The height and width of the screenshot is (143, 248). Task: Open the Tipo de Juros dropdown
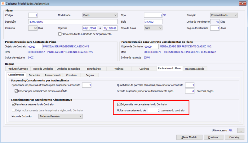153,28
